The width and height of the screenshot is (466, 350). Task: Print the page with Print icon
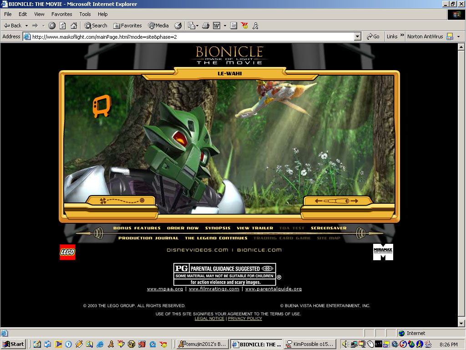pos(206,26)
